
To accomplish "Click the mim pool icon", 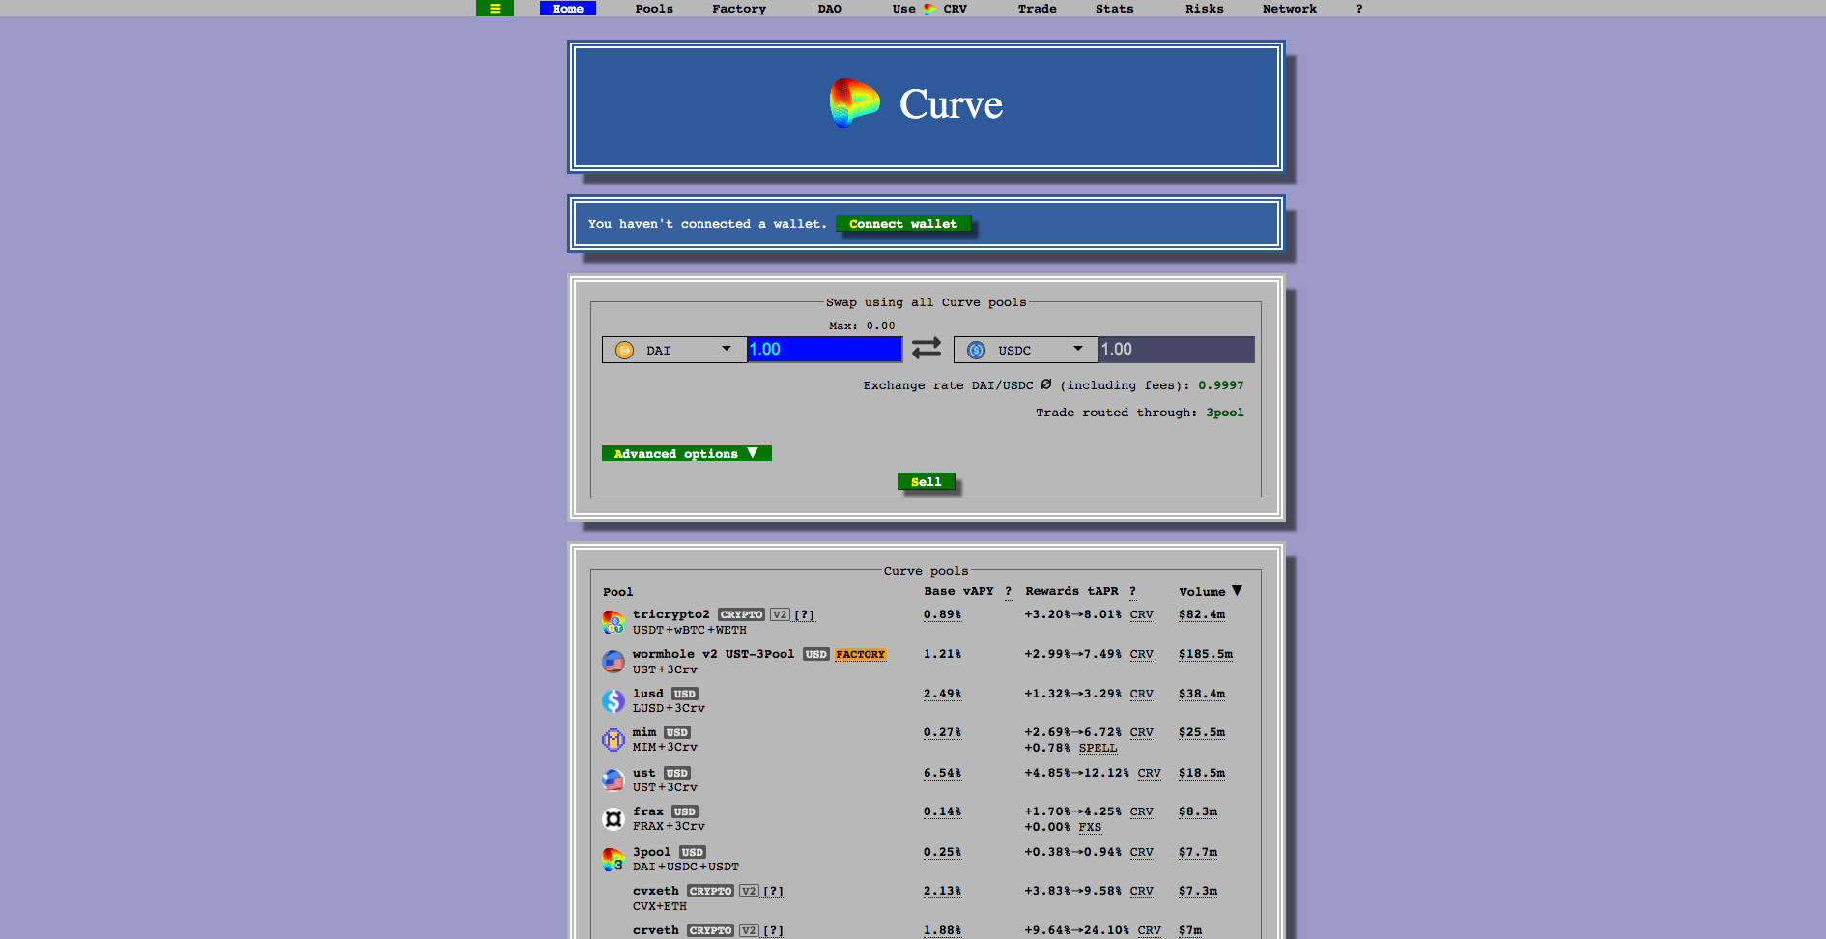I will [x=613, y=740].
